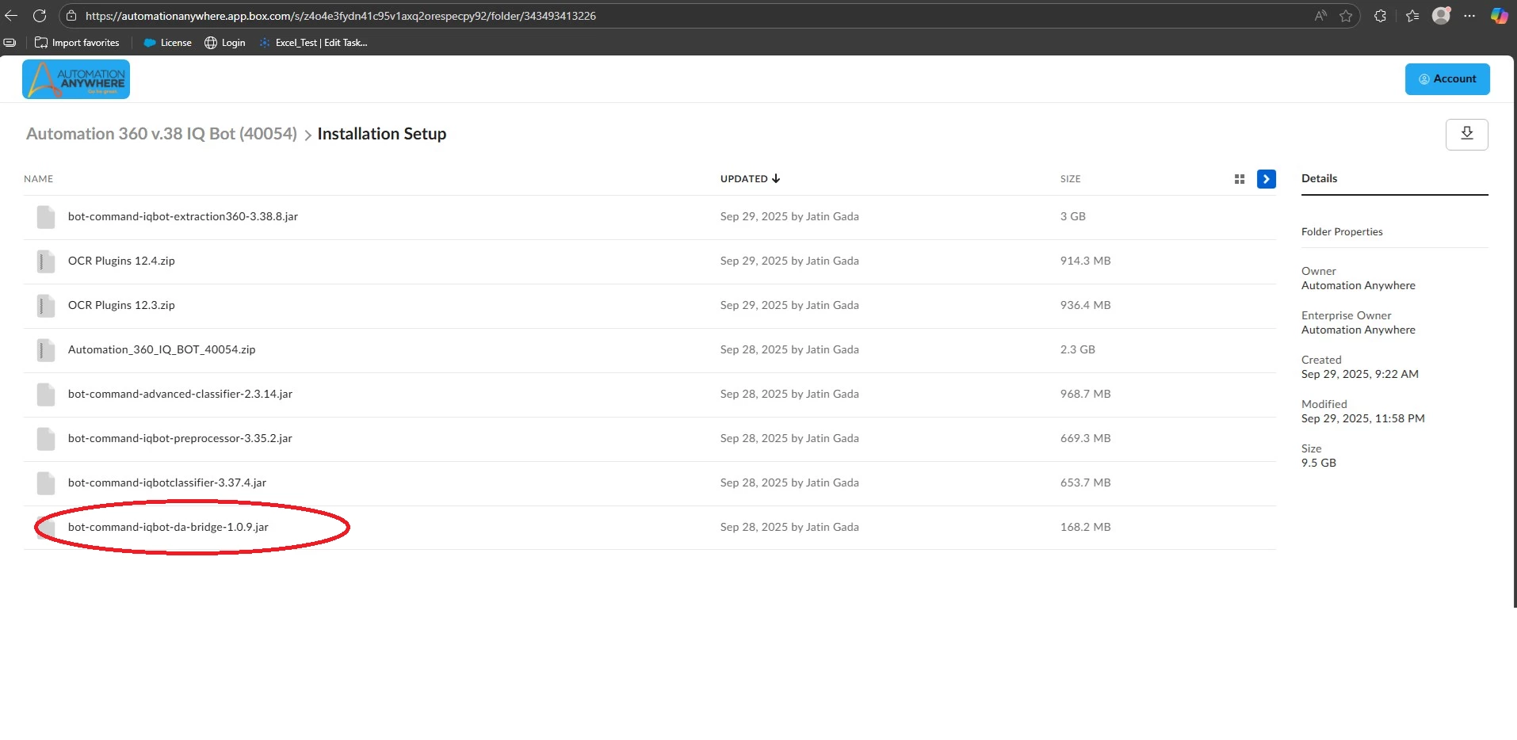Click the 914.3 MB size cell

coord(1085,261)
